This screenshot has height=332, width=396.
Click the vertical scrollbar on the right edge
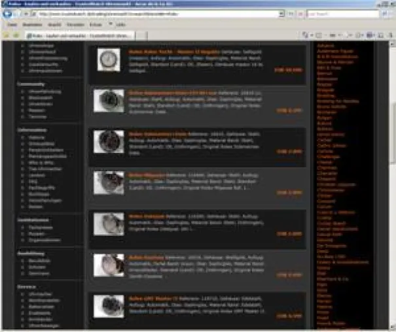click(392, 186)
